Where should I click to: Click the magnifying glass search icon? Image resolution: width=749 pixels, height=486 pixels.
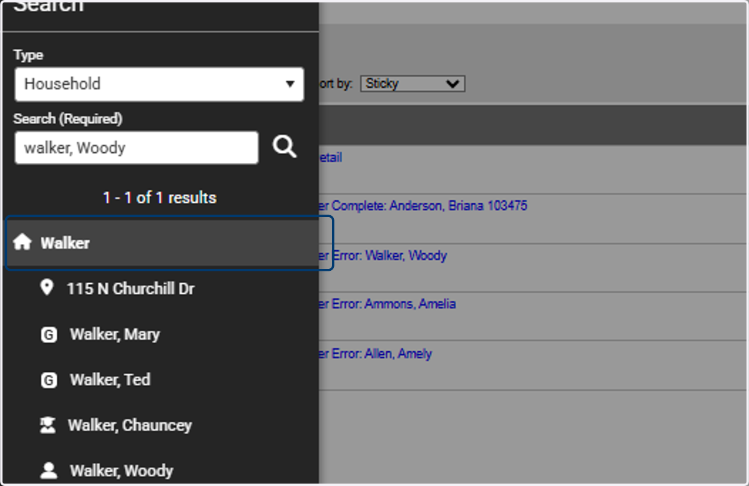285,147
